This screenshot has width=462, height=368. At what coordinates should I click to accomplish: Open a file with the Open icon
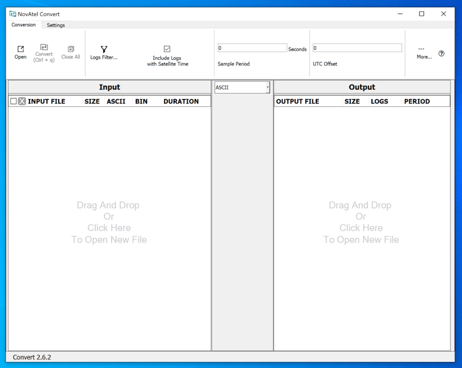click(x=20, y=49)
